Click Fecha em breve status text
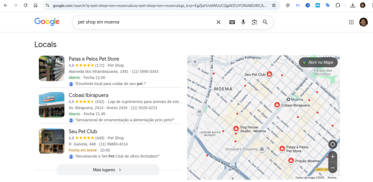The image size is (373, 182). click(x=83, y=150)
